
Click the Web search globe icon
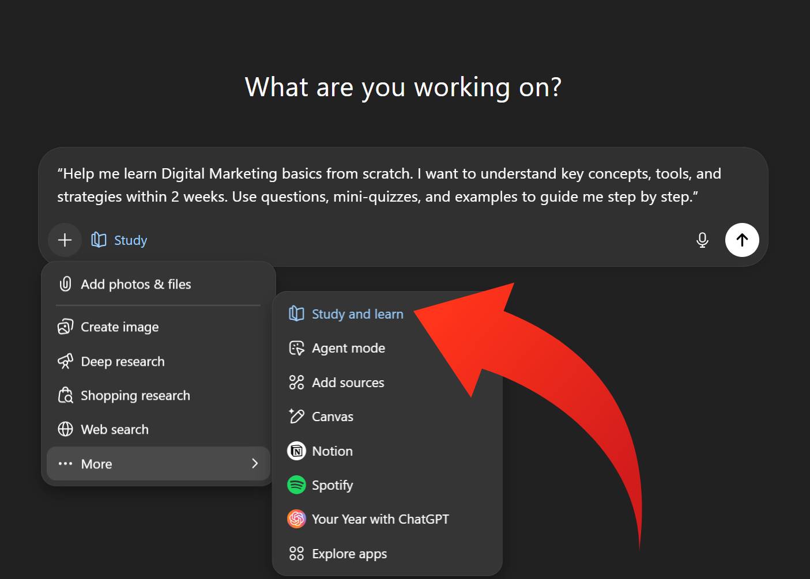click(66, 429)
